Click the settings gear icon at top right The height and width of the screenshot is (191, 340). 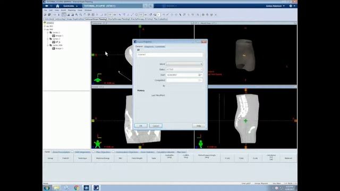[x=291, y=6]
